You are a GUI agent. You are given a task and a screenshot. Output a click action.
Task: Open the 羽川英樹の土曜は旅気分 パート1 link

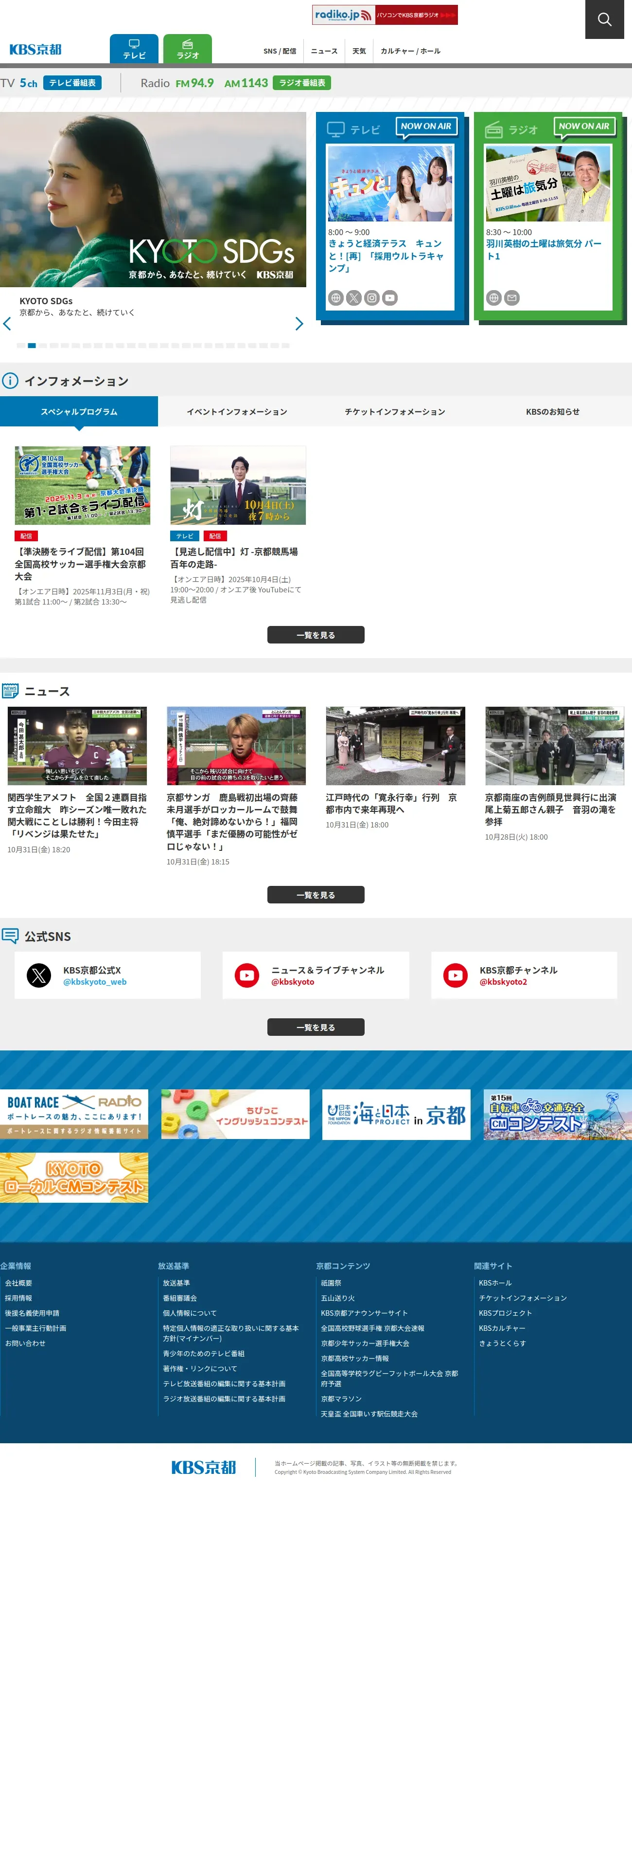click(544, 250)
